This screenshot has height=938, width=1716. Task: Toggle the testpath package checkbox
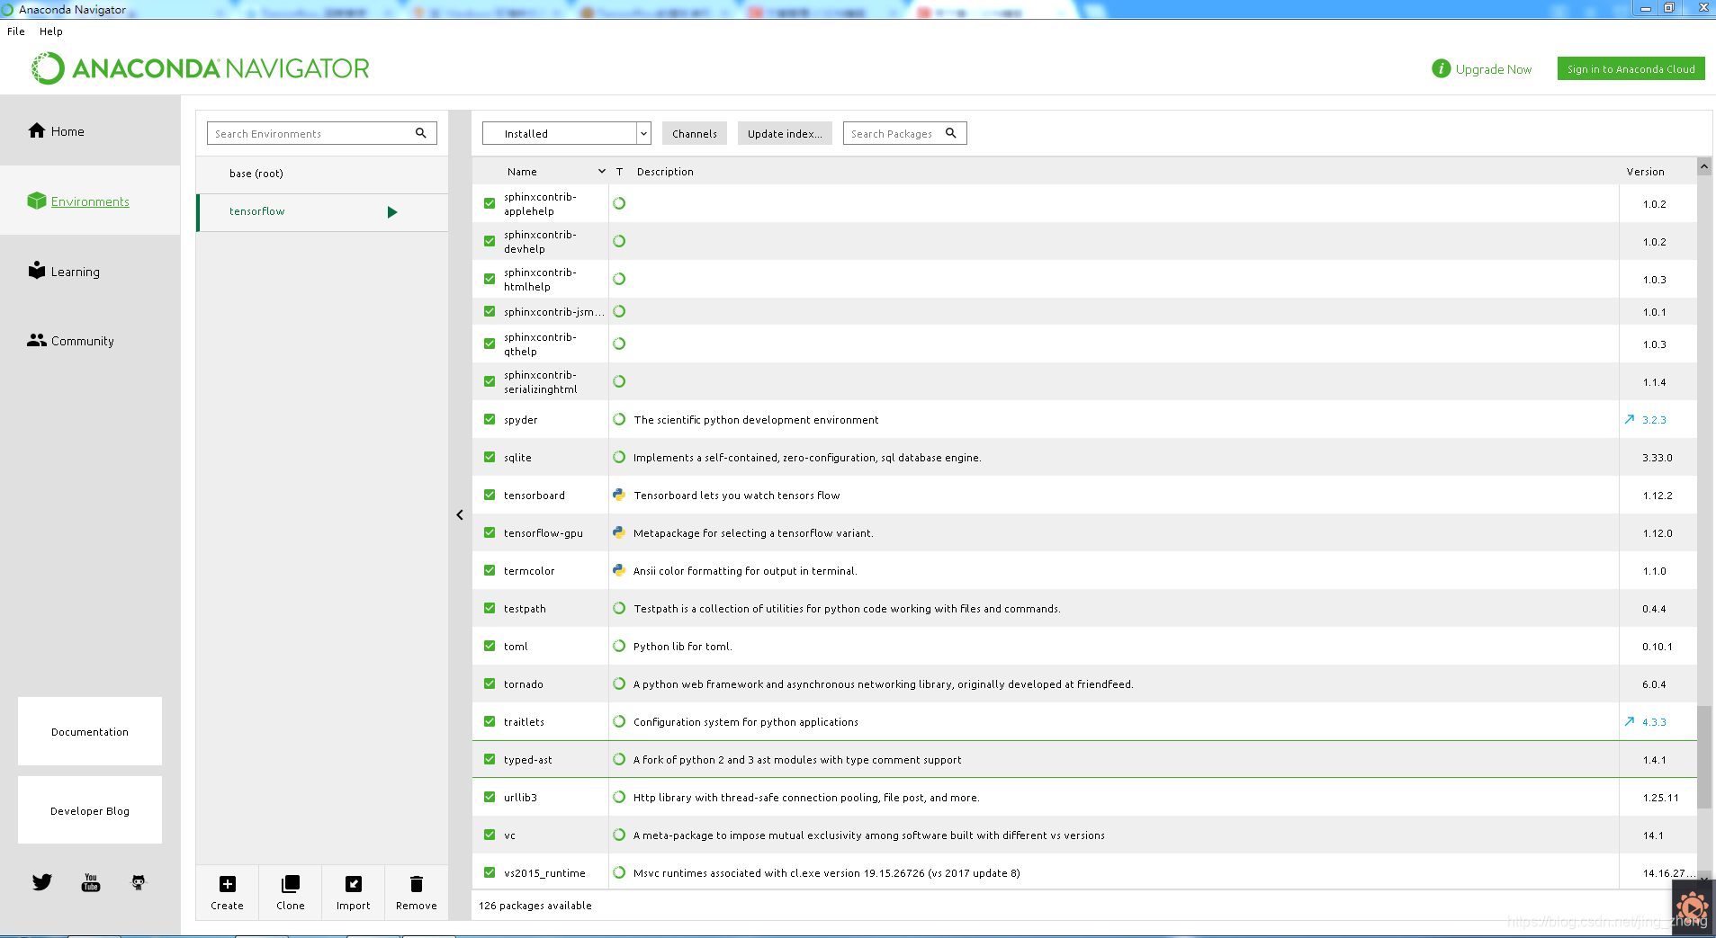[x=490, y=608]
